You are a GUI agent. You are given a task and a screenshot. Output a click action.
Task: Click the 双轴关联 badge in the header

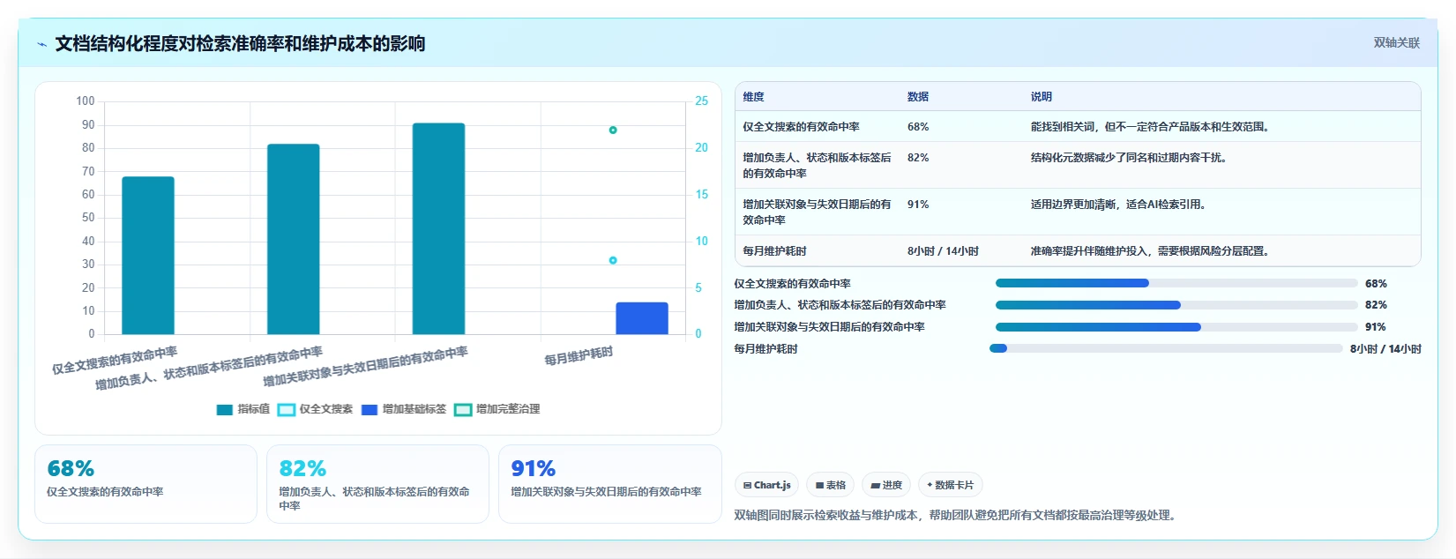point(1396,43)
